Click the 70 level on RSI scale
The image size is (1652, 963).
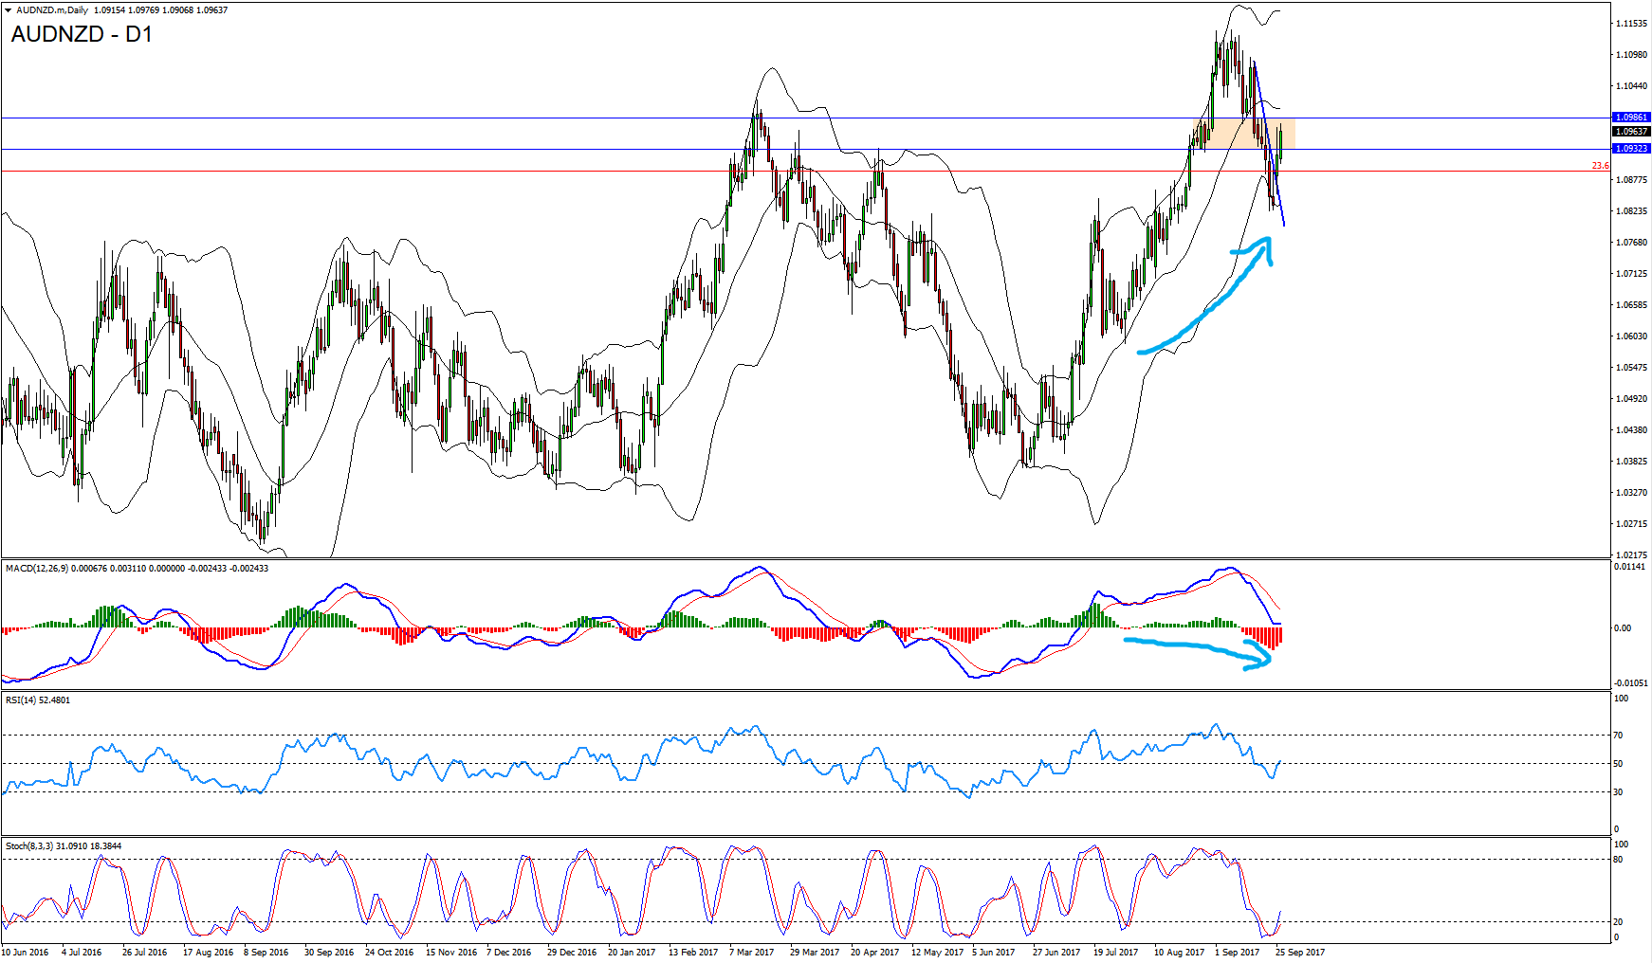(x=1620, y=736)
